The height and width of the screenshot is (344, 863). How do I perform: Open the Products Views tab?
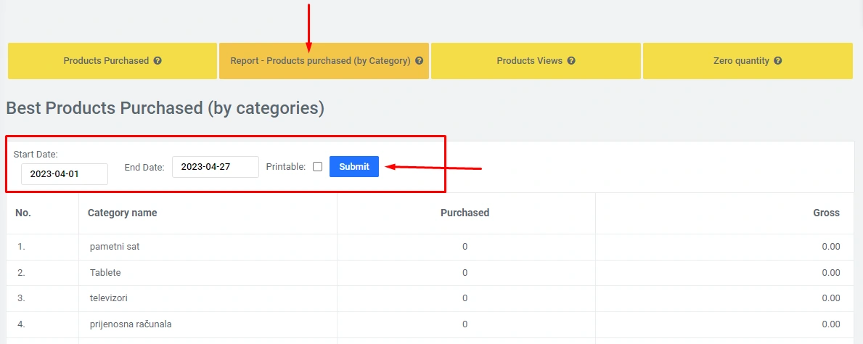click(529, 61)
